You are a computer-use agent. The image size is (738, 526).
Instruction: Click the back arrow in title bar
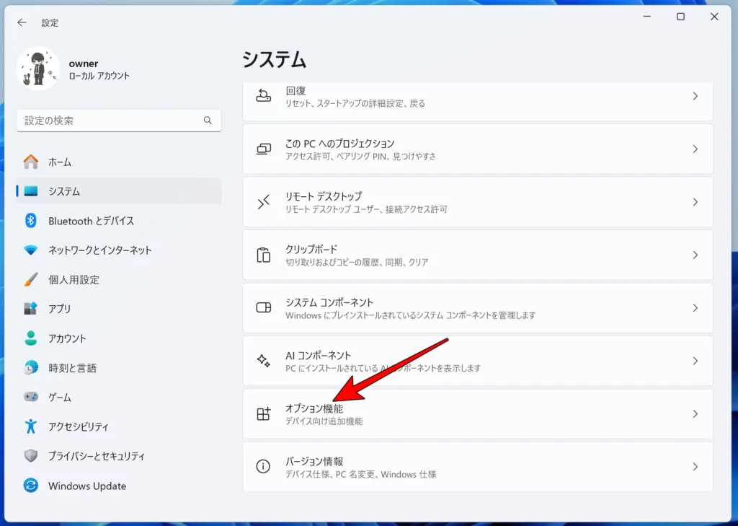[x=22, y=22]
